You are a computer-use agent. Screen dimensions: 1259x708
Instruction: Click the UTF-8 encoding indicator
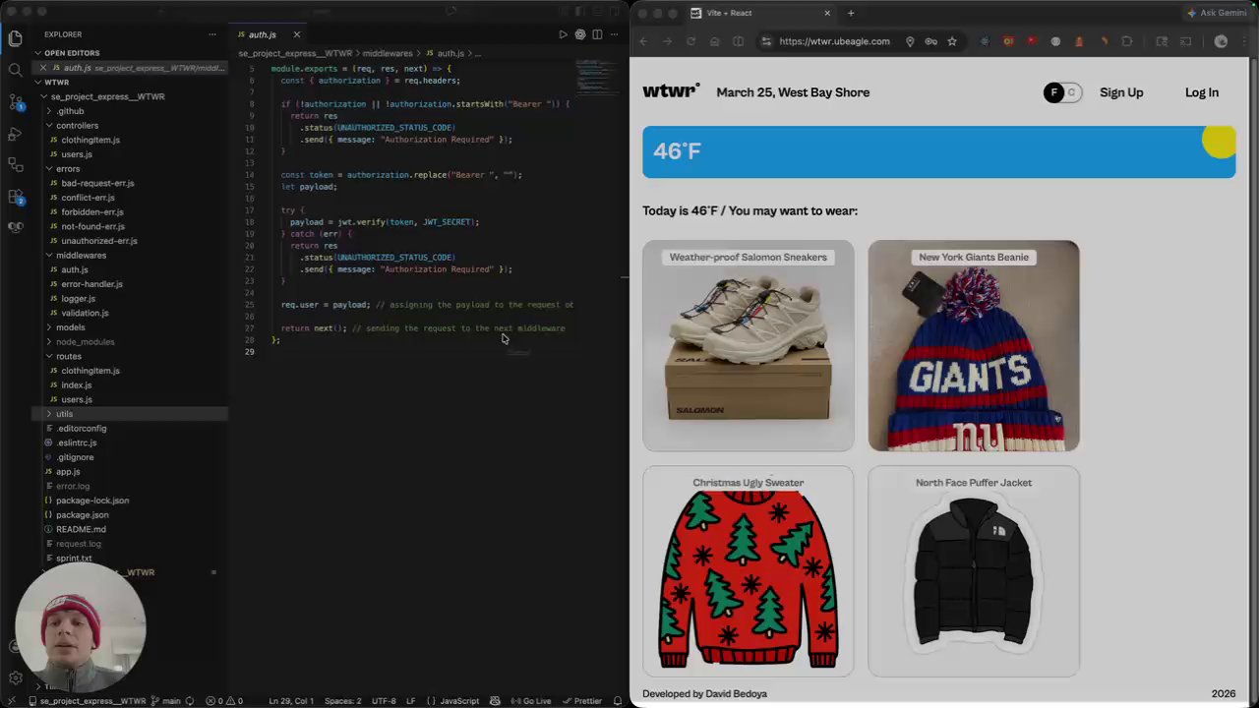[385, 701]
